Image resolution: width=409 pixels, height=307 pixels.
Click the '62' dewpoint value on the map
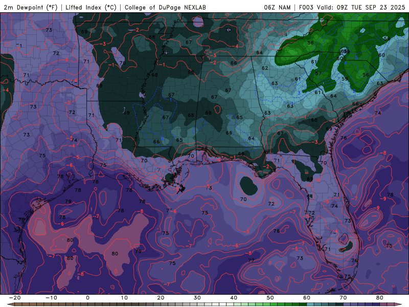point(265,68)
